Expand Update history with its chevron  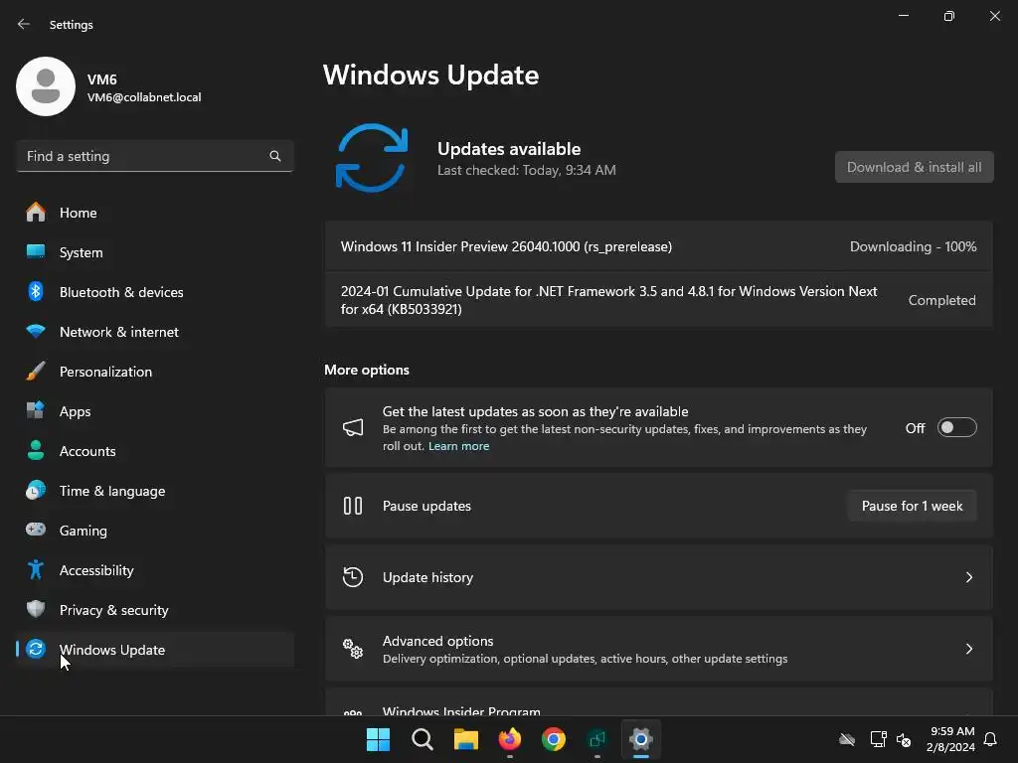pos(968,577)
